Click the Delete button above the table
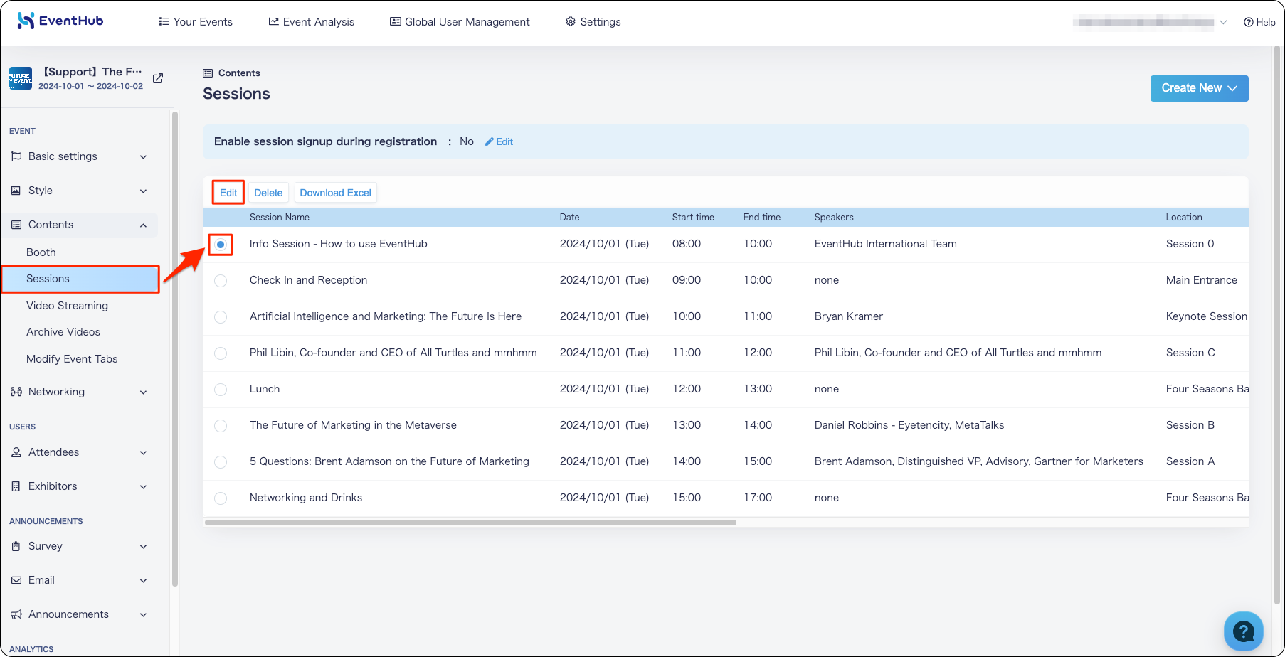This screenshot has width=1285, height=657. coord(268,193)
